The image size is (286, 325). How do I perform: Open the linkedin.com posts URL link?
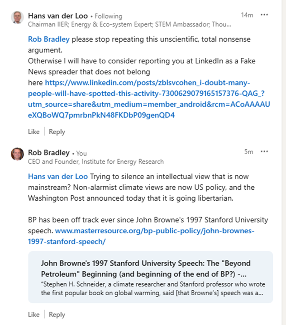pos(149,99)
